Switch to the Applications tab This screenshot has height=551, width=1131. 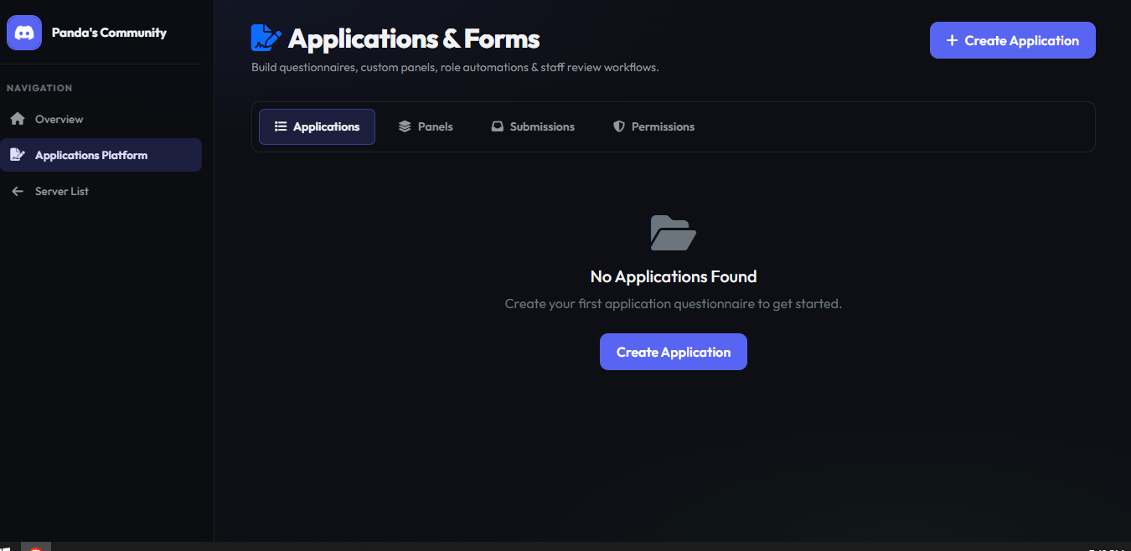point(317,126)
